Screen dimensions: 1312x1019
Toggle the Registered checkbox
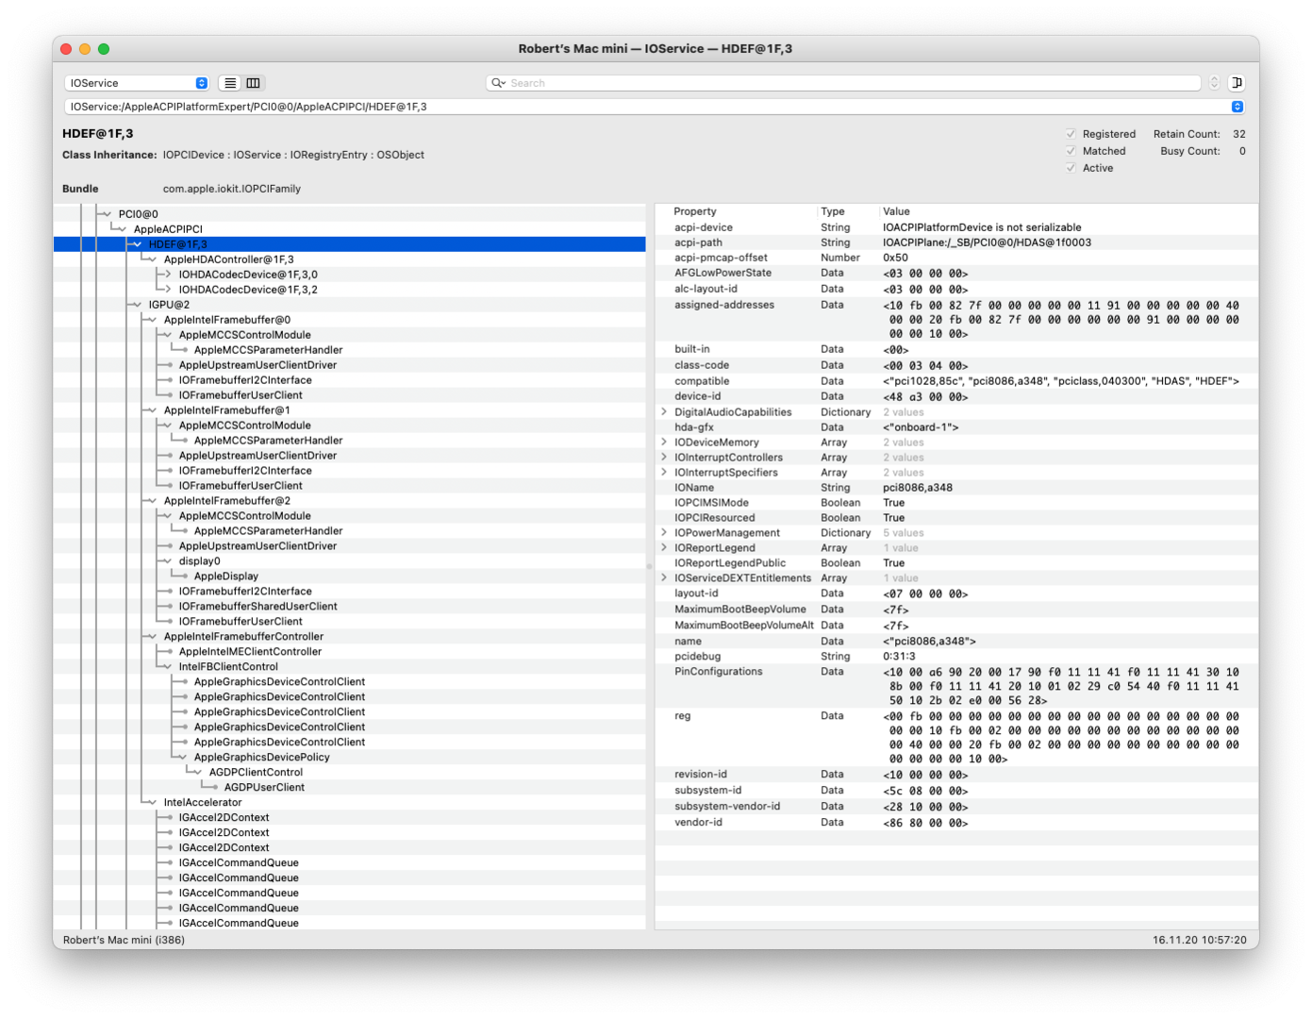point(1071,134)
